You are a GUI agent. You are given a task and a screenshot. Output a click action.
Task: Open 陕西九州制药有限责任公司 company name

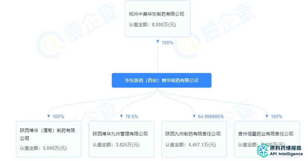pos(193,134)
